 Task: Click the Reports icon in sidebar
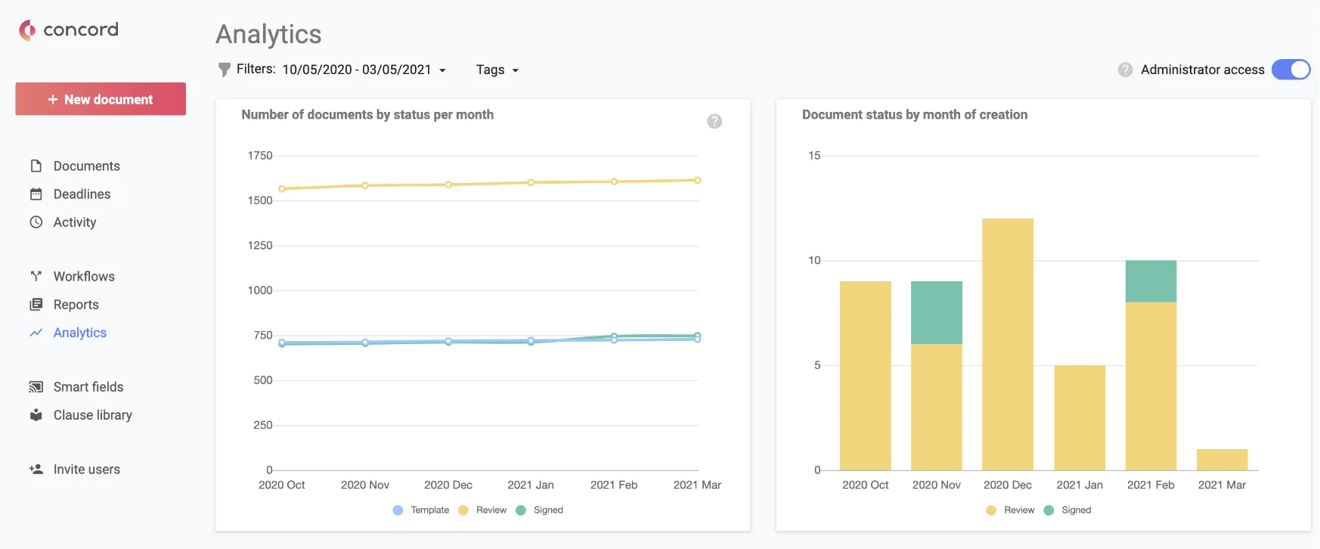tap(36, 304)
